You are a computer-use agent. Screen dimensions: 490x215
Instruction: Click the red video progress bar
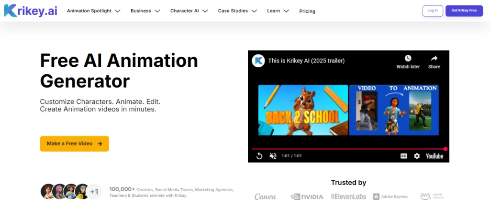click(348, 149)
